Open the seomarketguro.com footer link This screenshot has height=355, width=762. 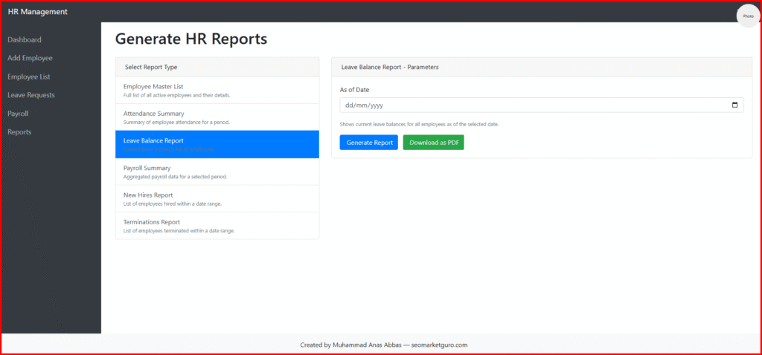coord(439,345)
